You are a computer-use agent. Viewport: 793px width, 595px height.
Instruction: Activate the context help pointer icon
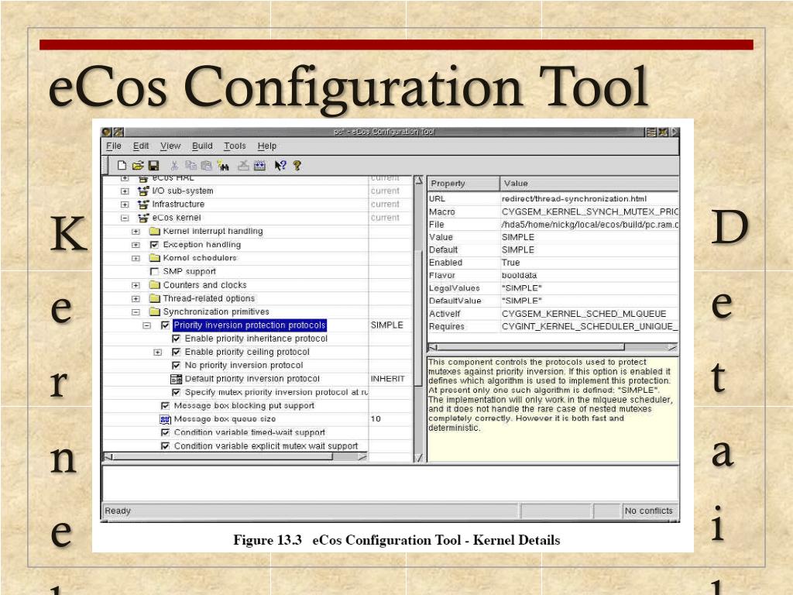click(280, 166)
